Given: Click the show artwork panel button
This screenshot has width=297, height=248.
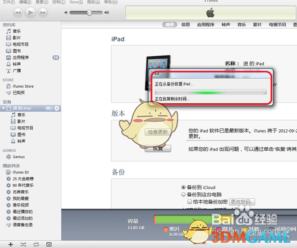Looking at the screenshot, I should point(49,244).
